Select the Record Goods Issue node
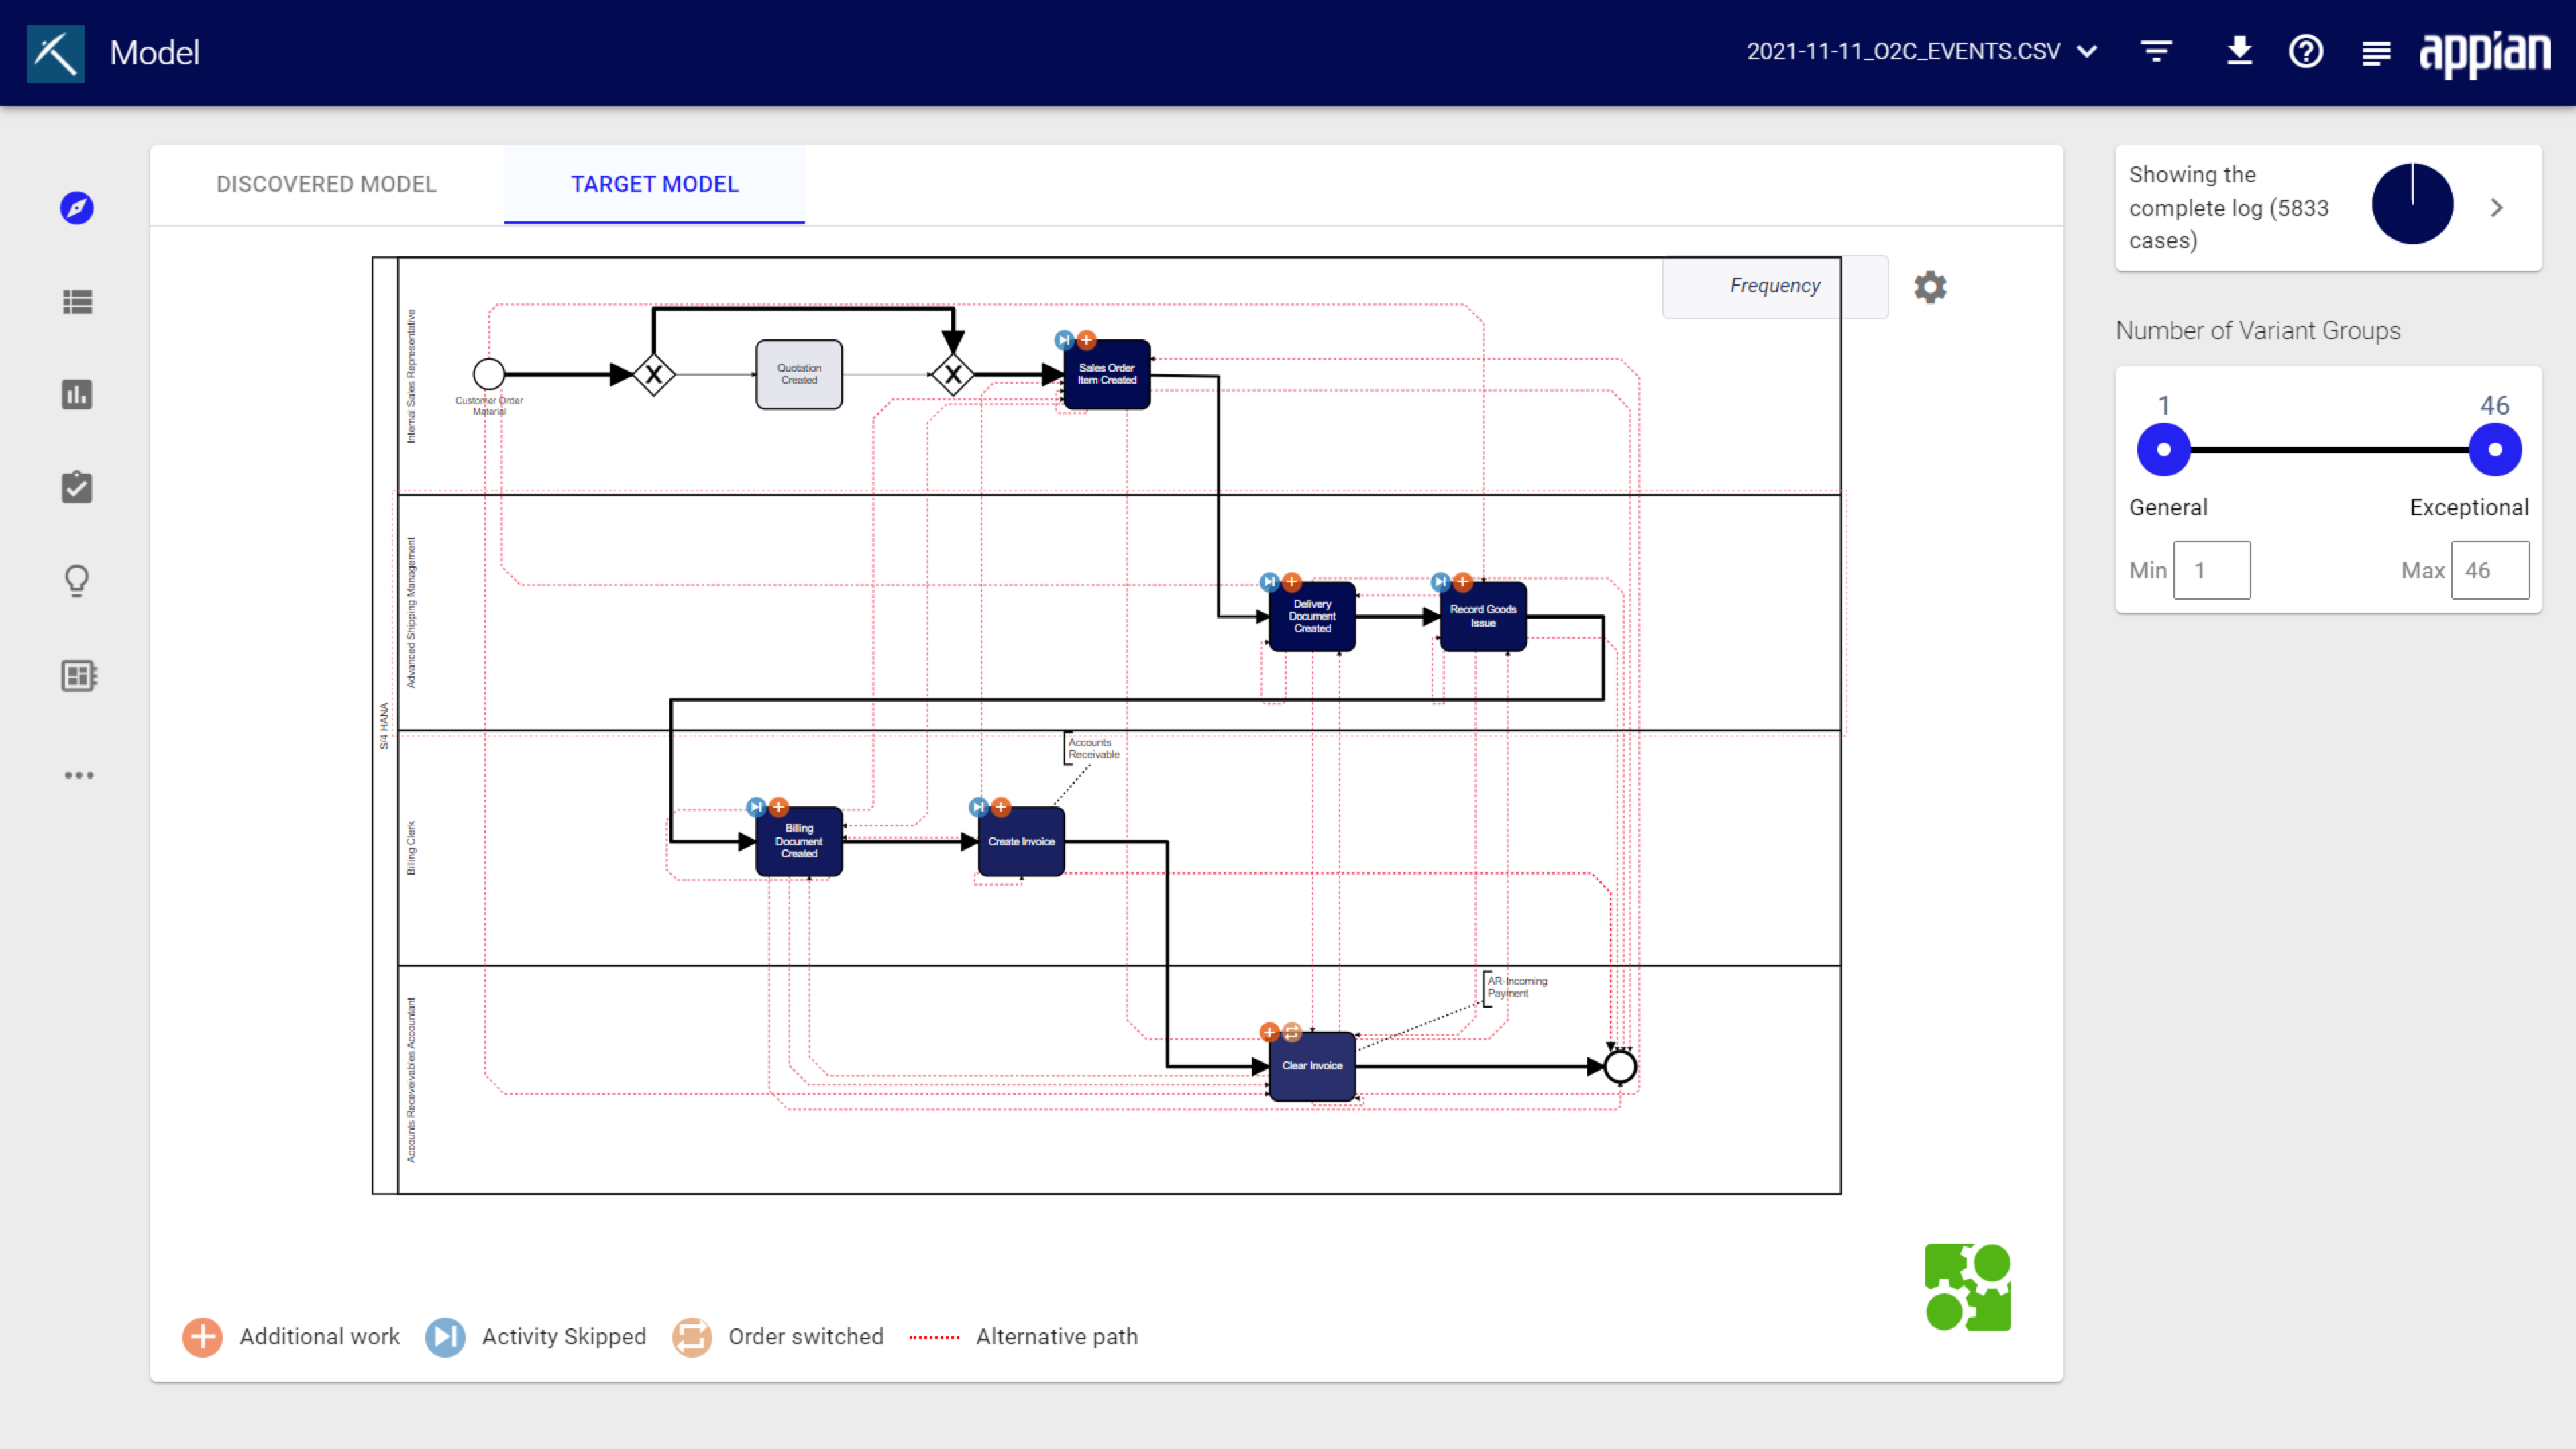 tap(1482, 616)
